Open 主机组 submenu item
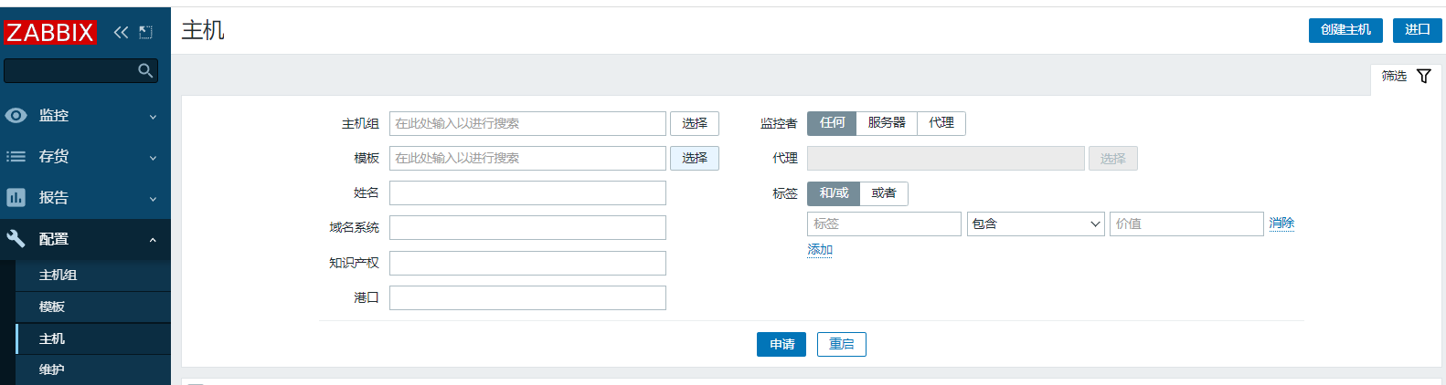 [x=93, y=276]
